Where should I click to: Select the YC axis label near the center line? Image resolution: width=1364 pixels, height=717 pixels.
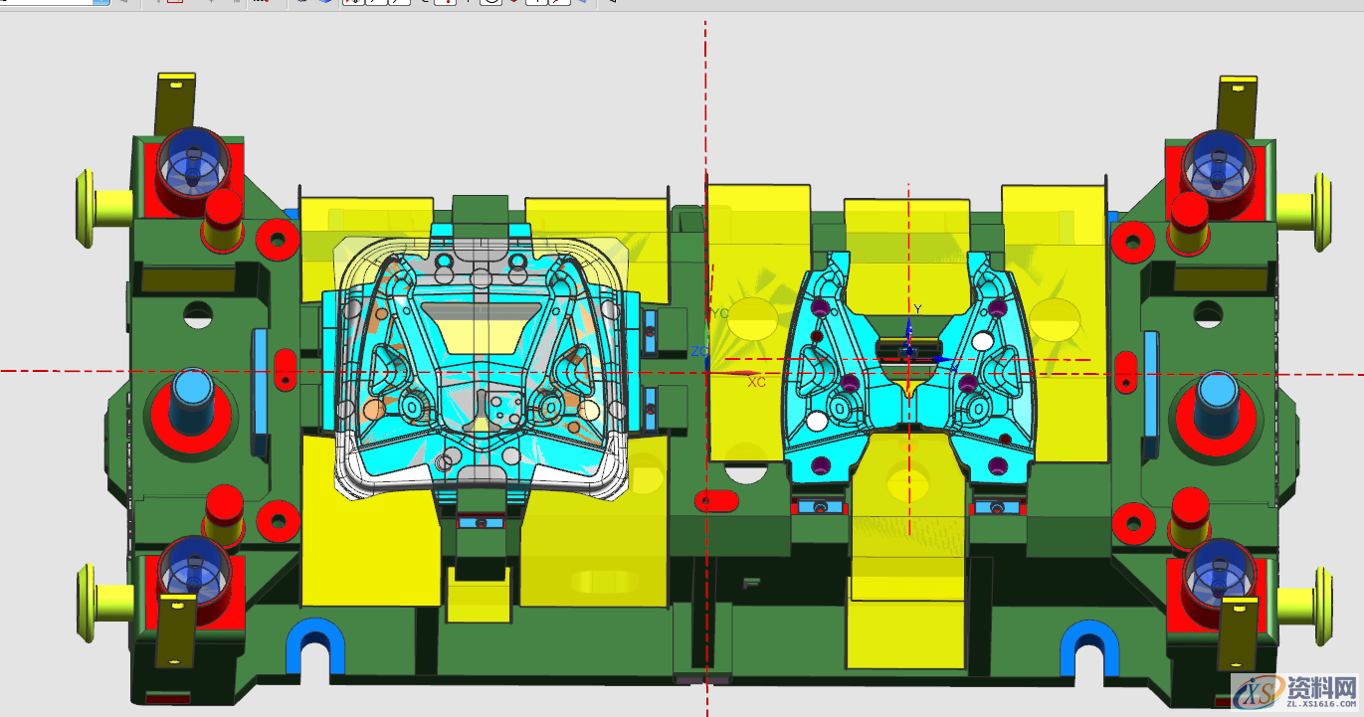(720, 313)
